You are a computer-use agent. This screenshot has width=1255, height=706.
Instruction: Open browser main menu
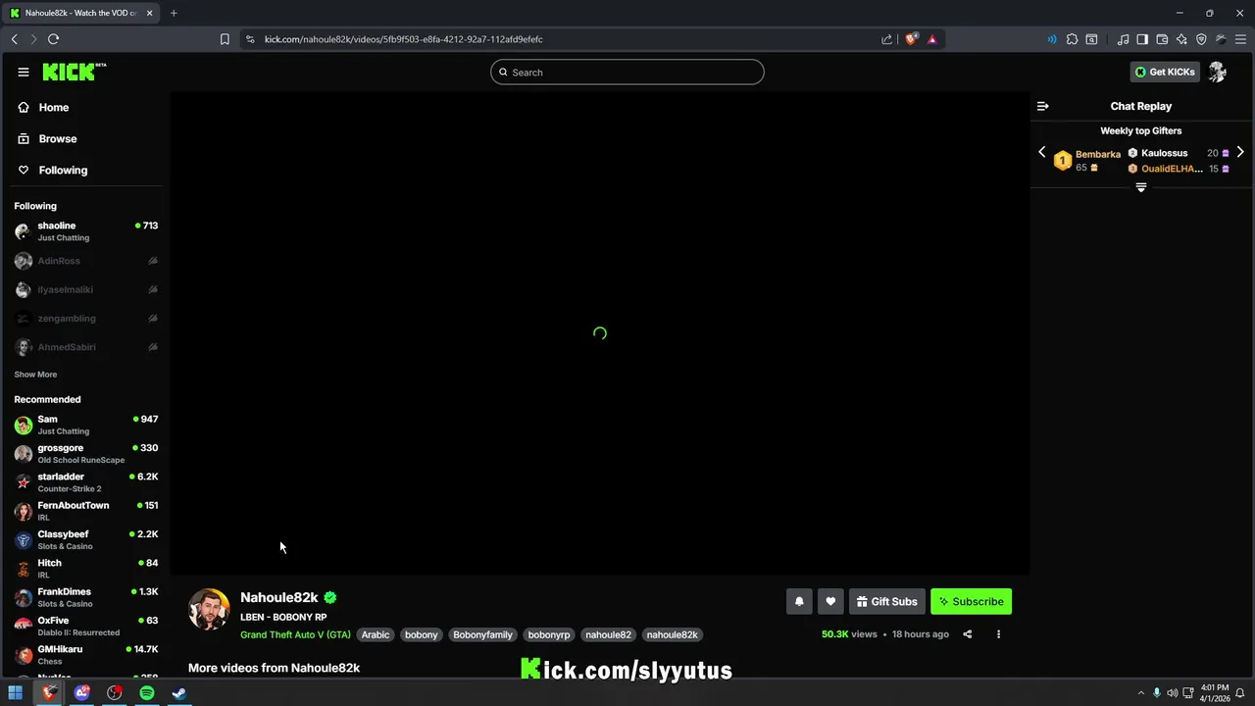pos(1240,39)
